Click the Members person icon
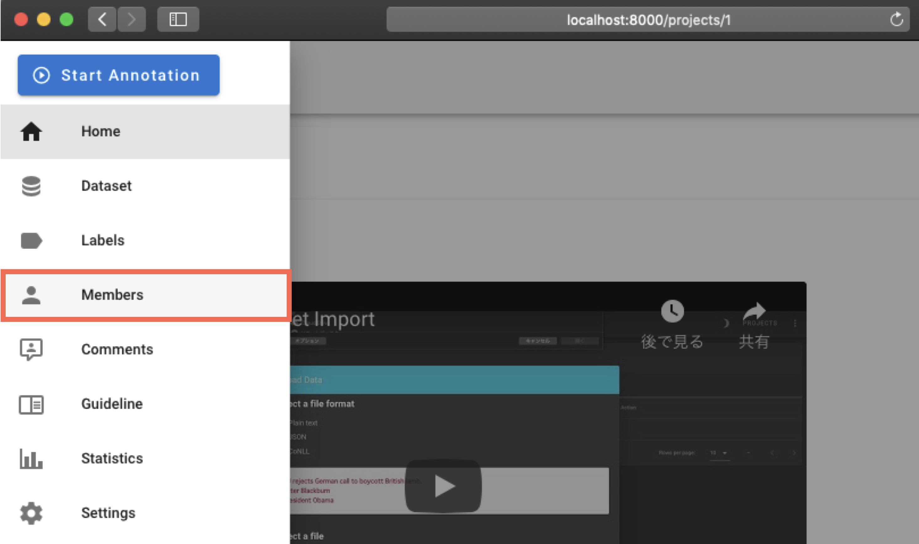This screenshot has width=919, height=544. pyautogui.click(x=31, y=295)
